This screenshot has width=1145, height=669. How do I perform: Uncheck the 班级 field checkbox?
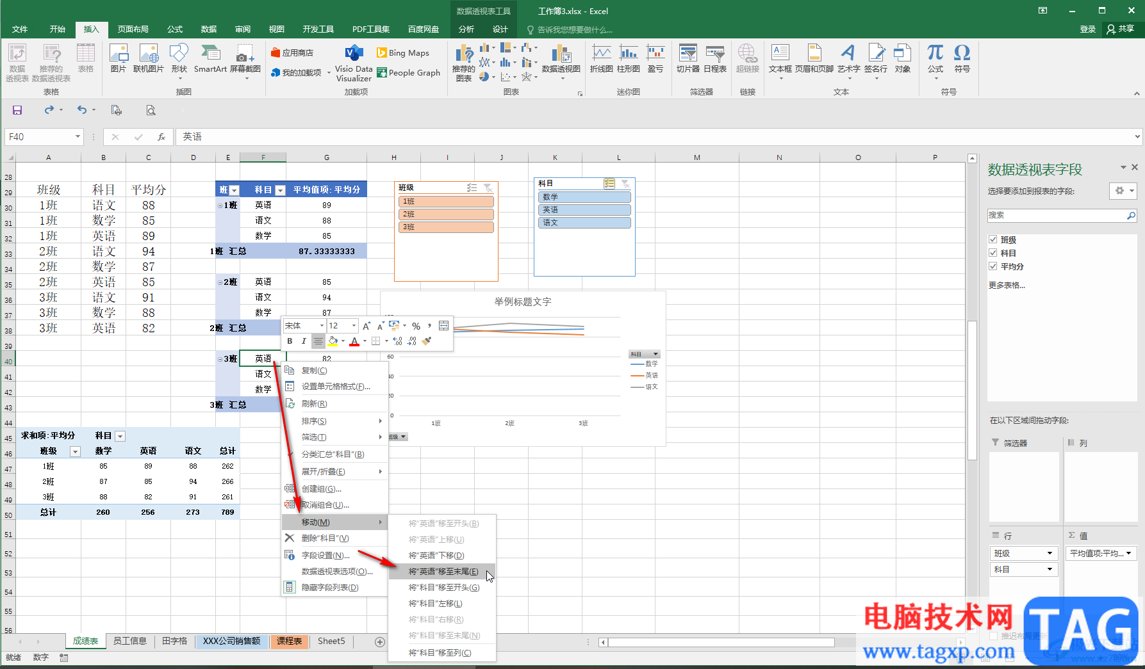[993, 239]
